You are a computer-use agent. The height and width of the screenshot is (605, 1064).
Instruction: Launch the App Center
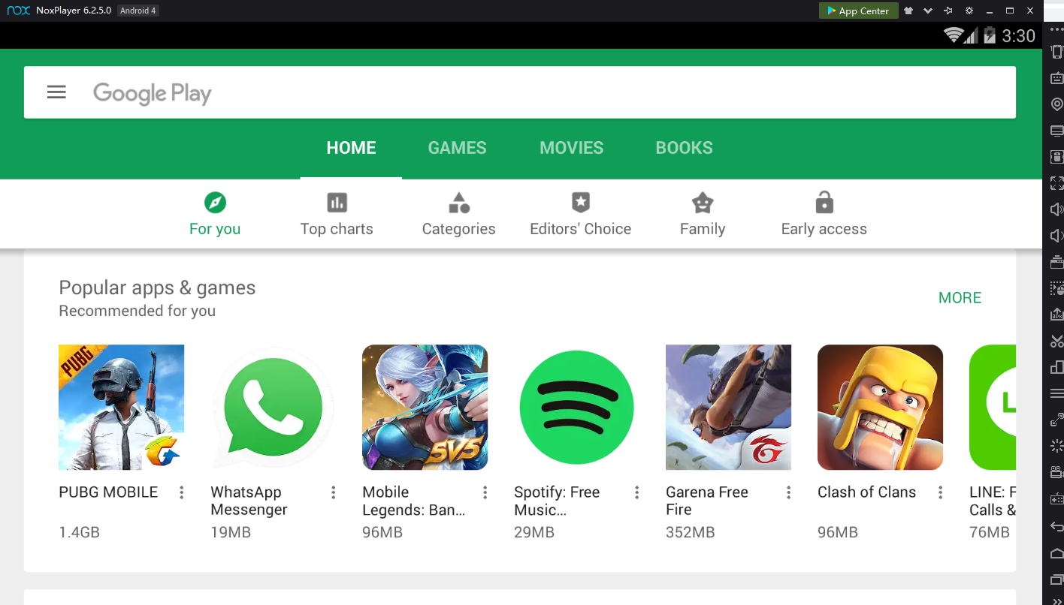(858, 11)
